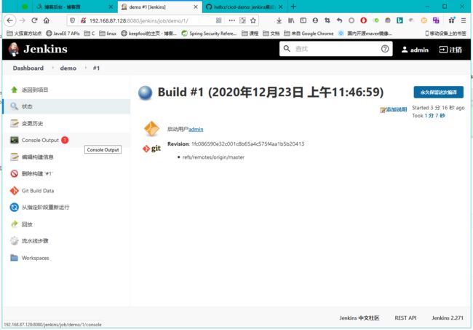Image resolution: width=473 pixels, height=330 pixels.
Task: Open a new browser tab with plus
Action: [293, 7]
